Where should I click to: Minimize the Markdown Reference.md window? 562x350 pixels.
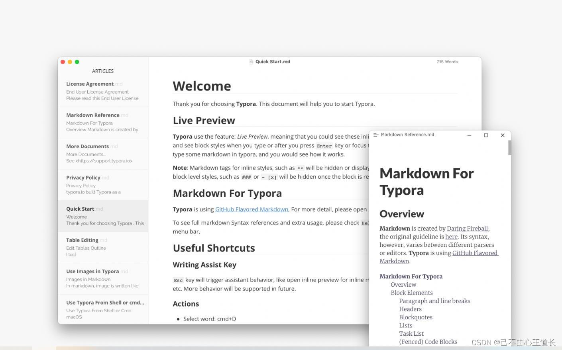tap(469, 135)
